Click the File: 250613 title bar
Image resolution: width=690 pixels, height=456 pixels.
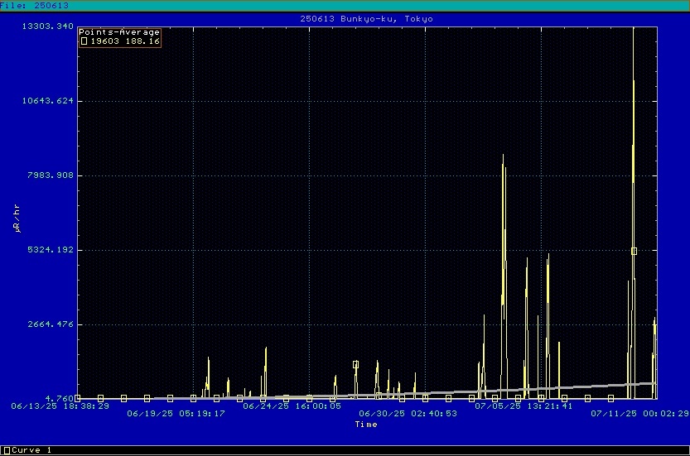tap(35, 5)
